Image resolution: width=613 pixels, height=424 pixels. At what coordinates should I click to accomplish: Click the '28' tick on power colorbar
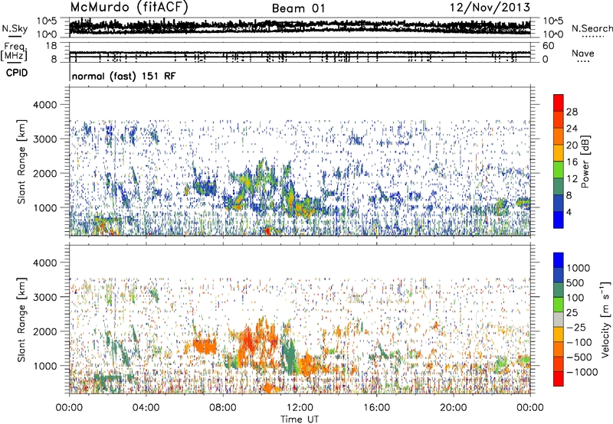pos(572,112)
